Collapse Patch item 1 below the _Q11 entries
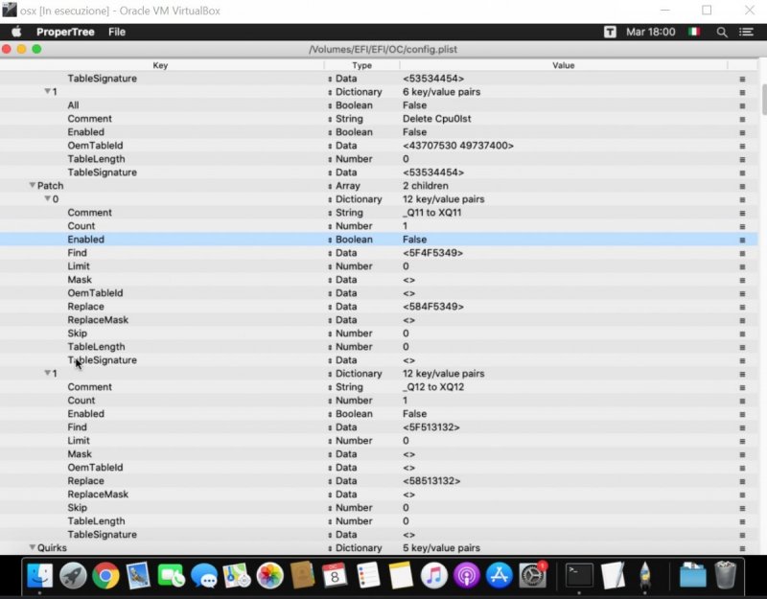This screenshot has width=767, height=599. [47, 373]
